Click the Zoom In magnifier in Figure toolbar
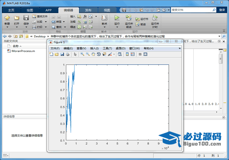Screen dimensions: 229x160 (x=82, y=54)
